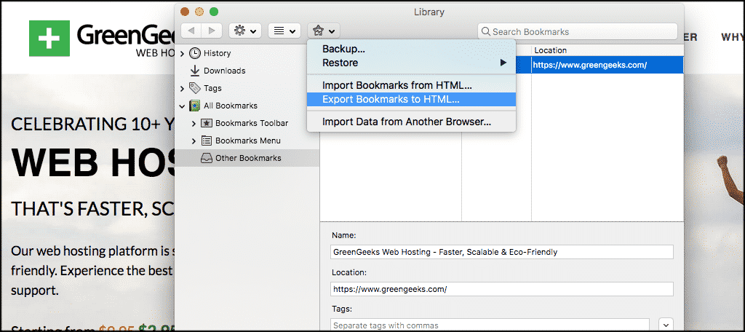This screenshot has width=745, height=332.
Task: Choose Import Data from Another Browser...
Action: 412,122
